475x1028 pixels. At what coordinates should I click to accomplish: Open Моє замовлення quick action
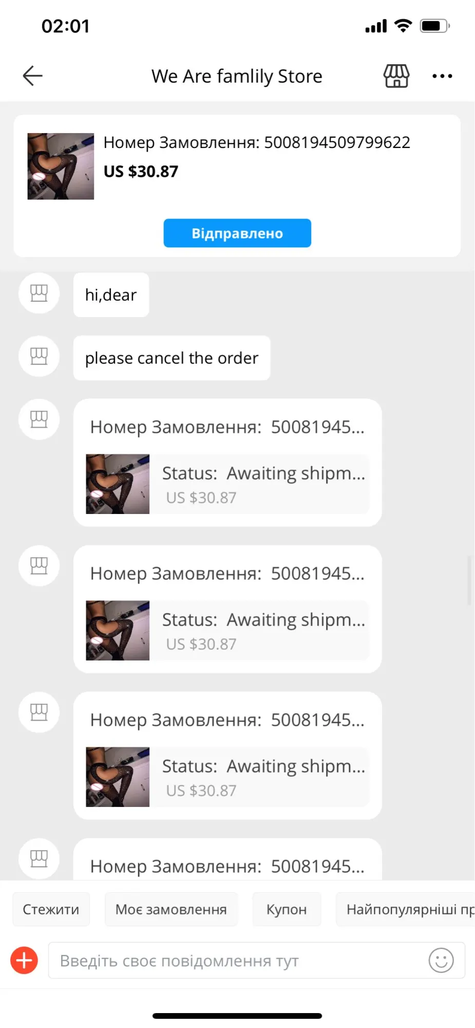pyautogui.click(x=171, y=909)
